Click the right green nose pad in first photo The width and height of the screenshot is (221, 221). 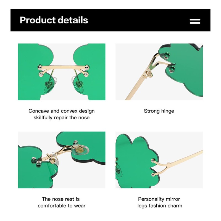pyautogui.click(x=79, y=85)
